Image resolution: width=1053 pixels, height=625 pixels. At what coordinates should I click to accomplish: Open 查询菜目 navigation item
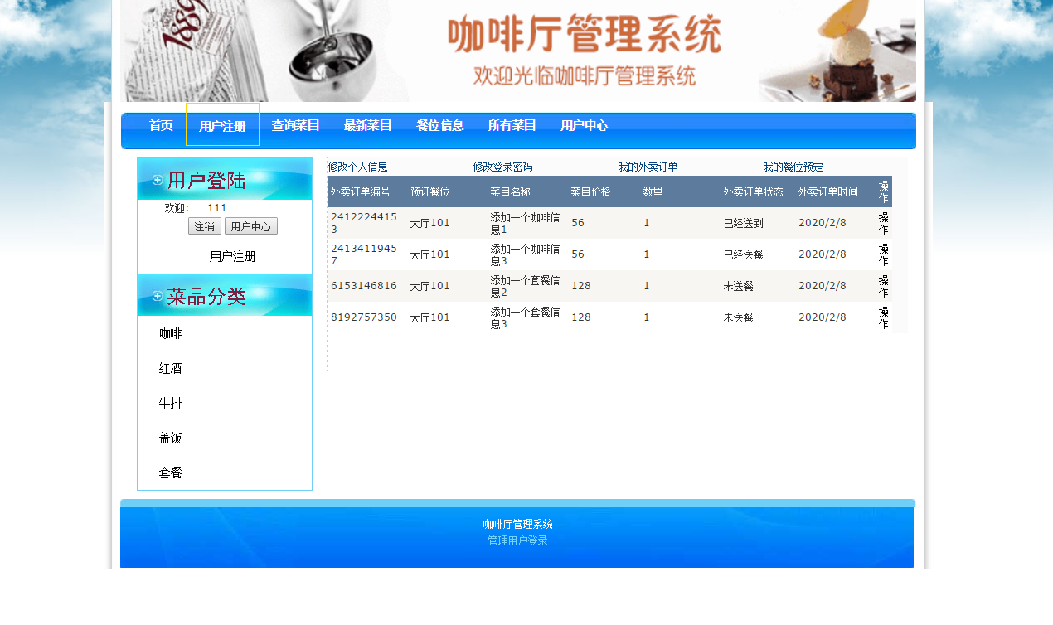(x=296, y=126)
